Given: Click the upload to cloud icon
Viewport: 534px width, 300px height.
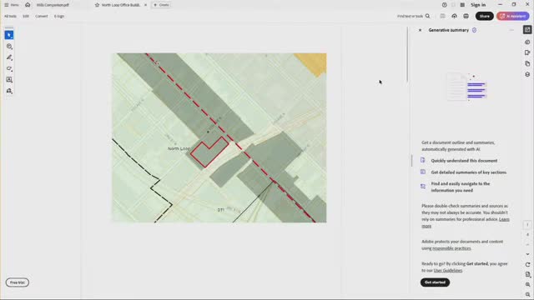Looking at the screenshot, I should 454,16.
